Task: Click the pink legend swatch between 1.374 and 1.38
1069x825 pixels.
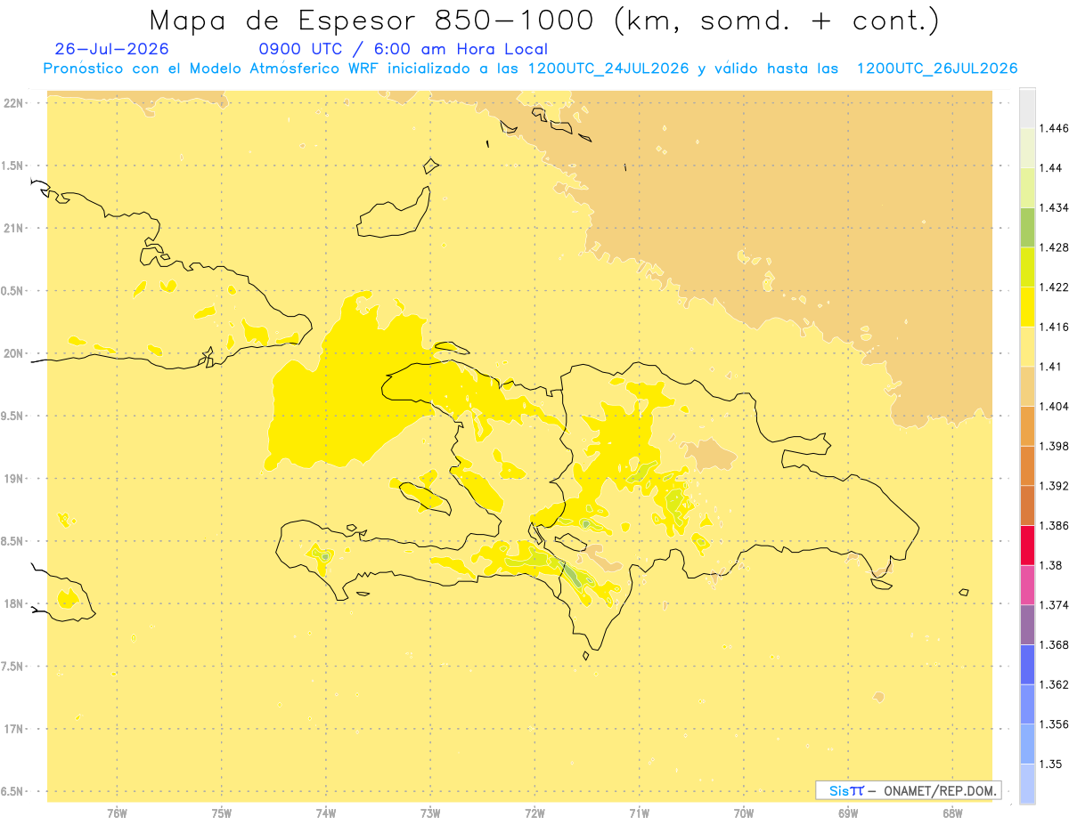Action: click(x=1026, y=585)
